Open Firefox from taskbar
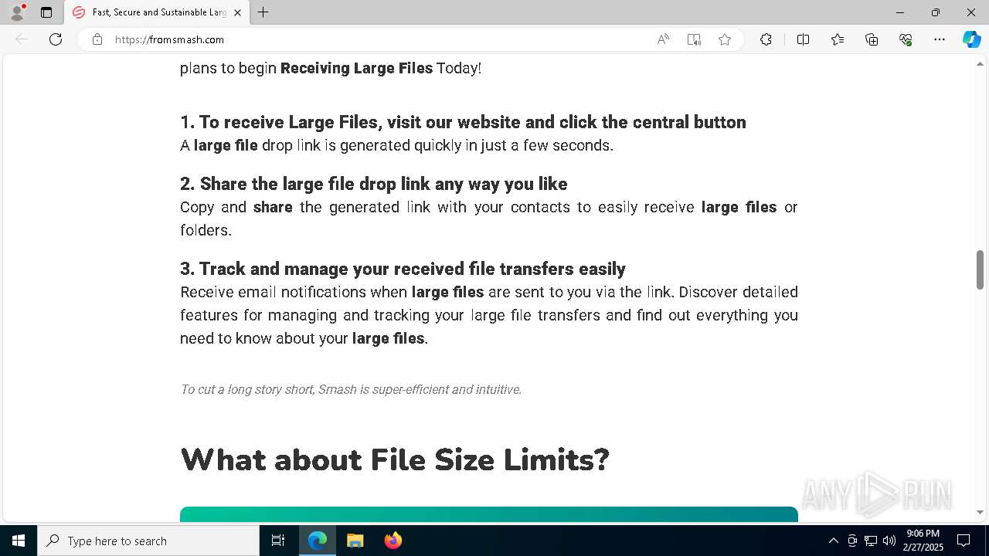989x556 pixels. click(393, 541)
